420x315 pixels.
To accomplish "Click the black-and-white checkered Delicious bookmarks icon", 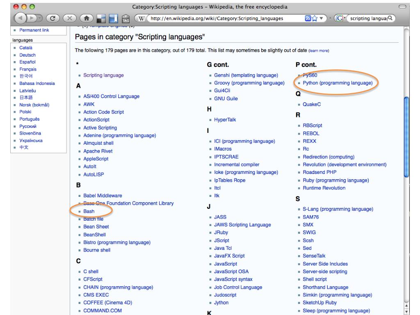I will pyautogui.click(x=101, y=18).
